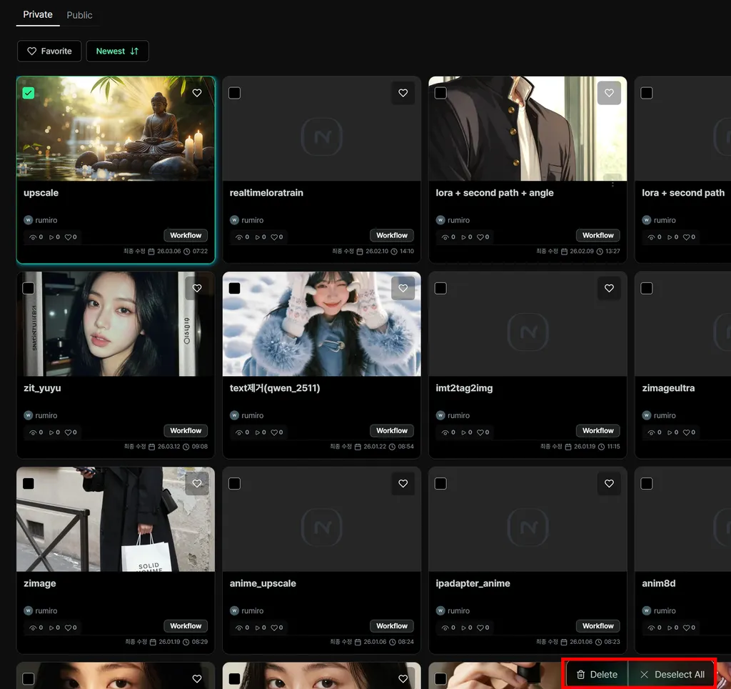
Task: Click Workflow badge on zit_yuyu card
Action: click(x=186, y=430)
